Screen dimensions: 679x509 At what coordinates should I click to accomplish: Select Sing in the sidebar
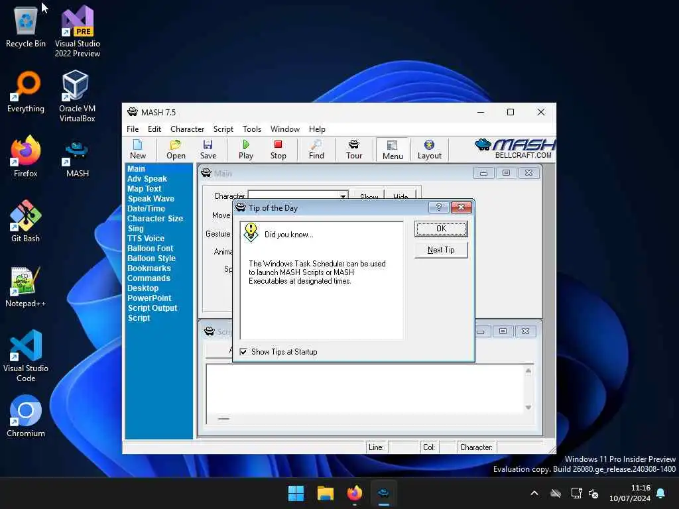(135, 229)
